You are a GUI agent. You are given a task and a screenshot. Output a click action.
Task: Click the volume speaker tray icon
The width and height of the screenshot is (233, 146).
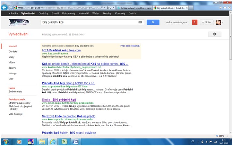click(206, 142)
